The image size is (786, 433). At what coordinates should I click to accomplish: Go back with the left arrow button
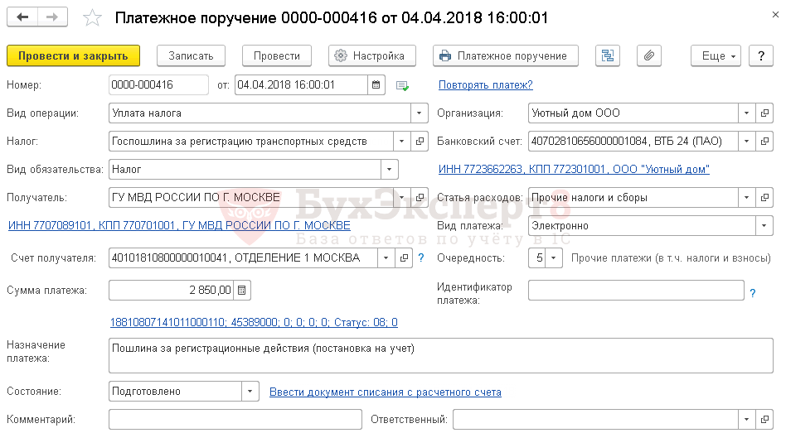pyautogui.click(x=22, y=17)
